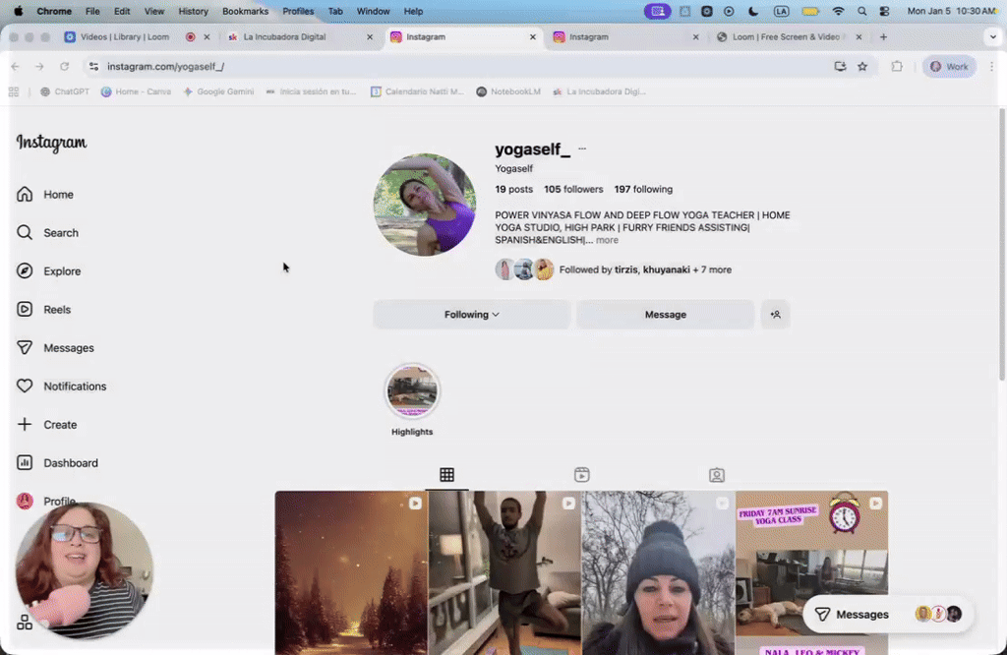This screenshot has width=1007, height=655.
Task: Select the Reels tab on the profile grid
Action: click(581, 474)
